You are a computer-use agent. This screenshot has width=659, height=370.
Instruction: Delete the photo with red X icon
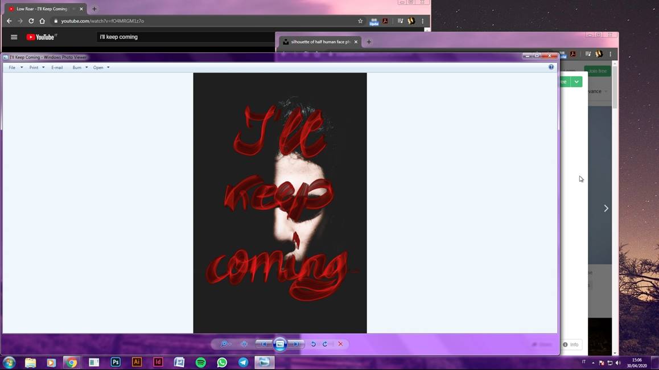pos(340,344)
